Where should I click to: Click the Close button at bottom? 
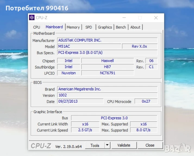click(150, 145)
